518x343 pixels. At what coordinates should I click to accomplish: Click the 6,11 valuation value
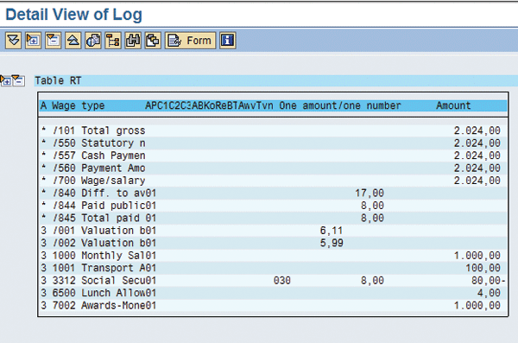(332, 231)
